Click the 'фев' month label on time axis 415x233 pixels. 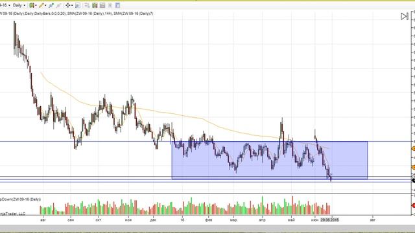(x=209, y=220)
